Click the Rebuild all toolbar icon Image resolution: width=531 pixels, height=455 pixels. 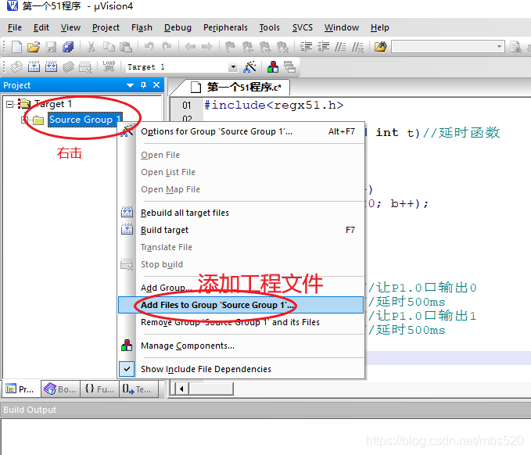(x=51, y=66)
